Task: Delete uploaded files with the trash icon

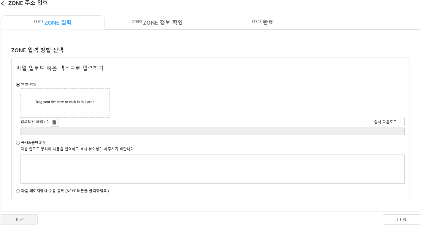Action: (54, 122)
